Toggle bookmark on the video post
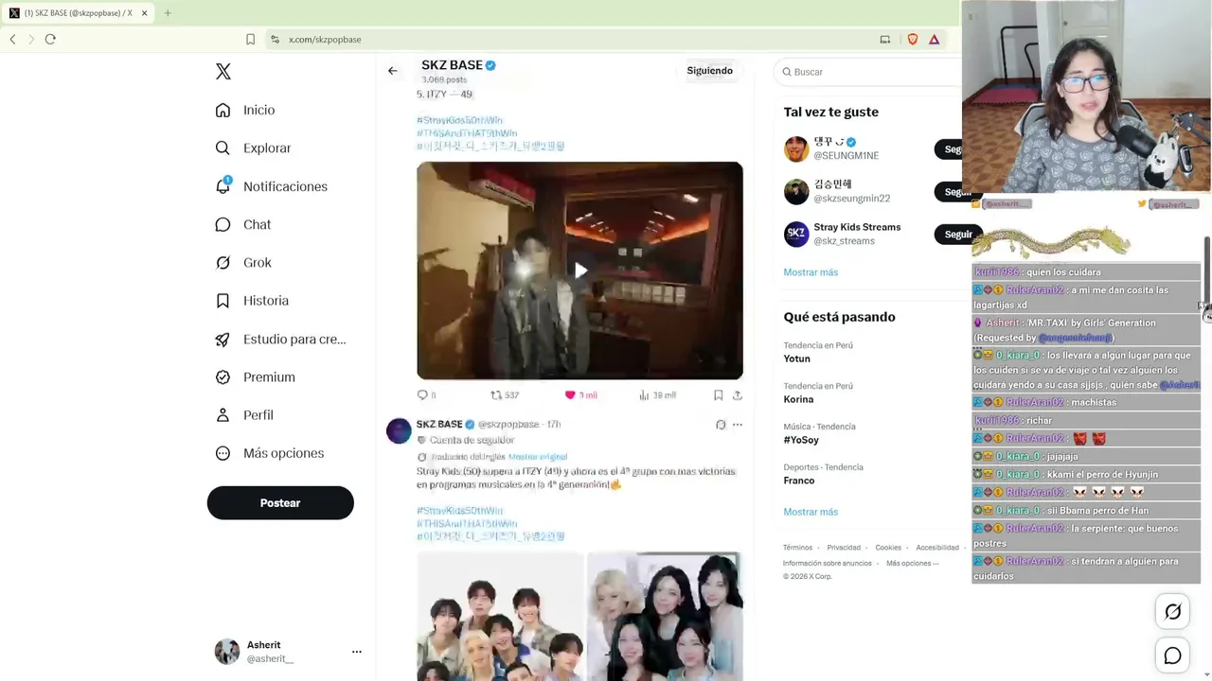Screen dimensions: 1212x681 coord(719,395)
